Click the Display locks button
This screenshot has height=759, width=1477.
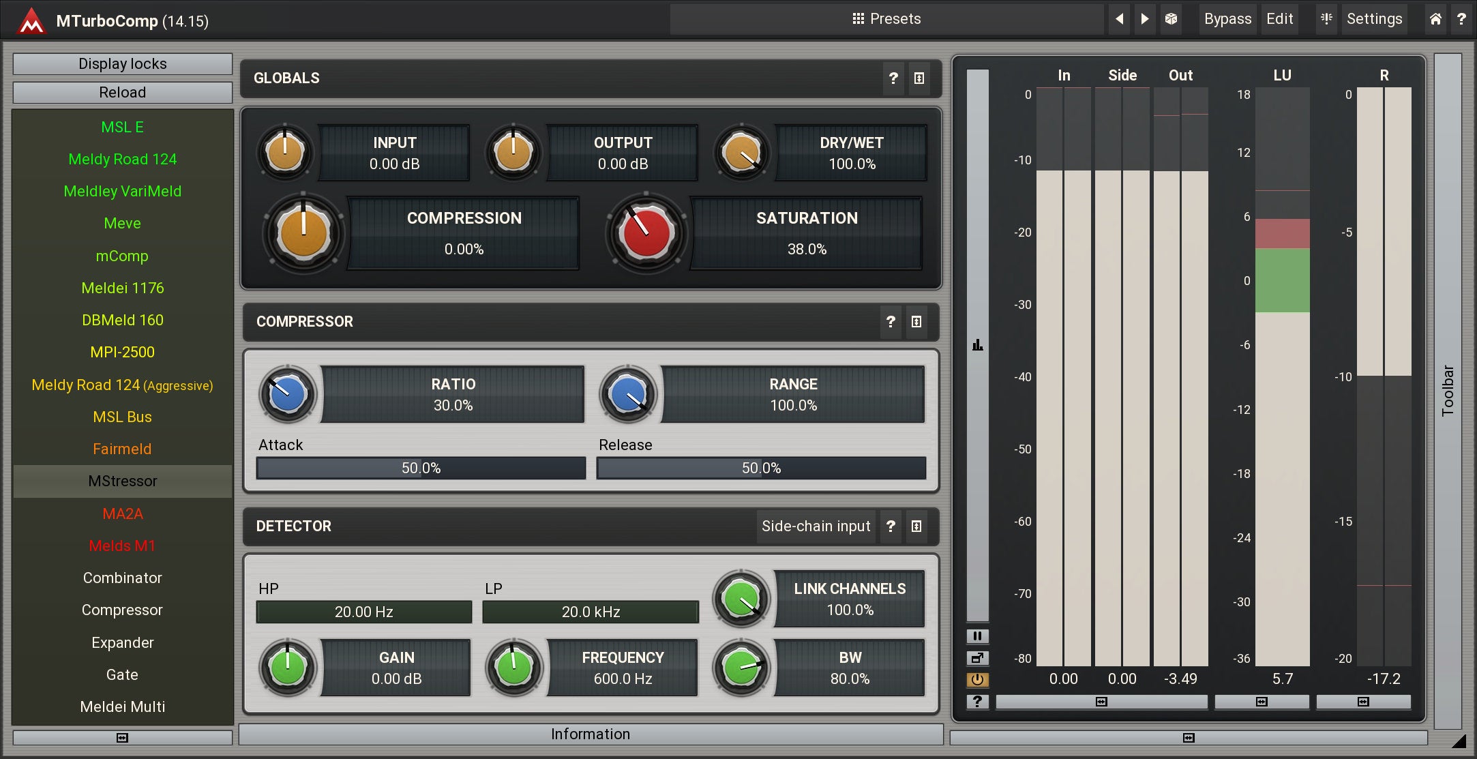coord(123,64)
